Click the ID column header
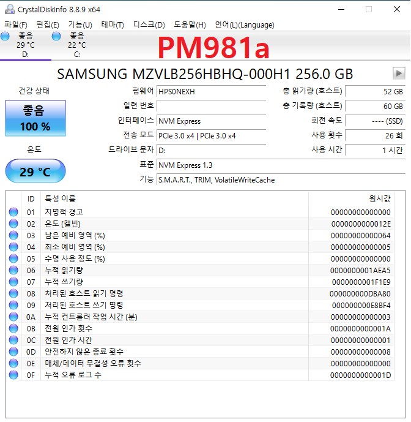Screen dimensions: 411x422 click(x=31, y=198)
